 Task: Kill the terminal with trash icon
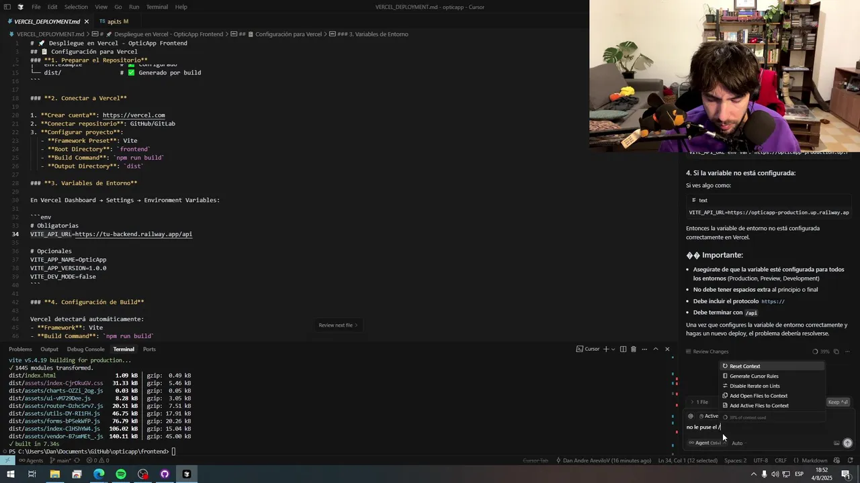tap(634, 349)
